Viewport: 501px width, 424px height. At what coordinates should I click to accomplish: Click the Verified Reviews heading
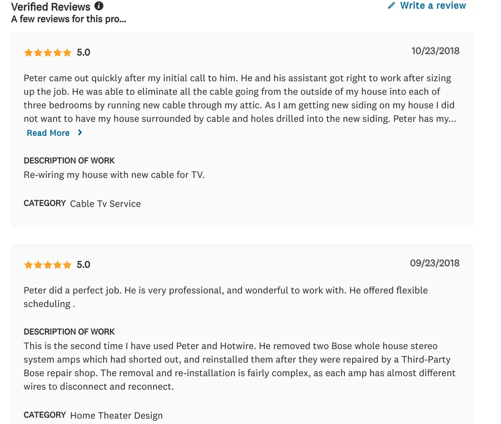tap(51, 7)
